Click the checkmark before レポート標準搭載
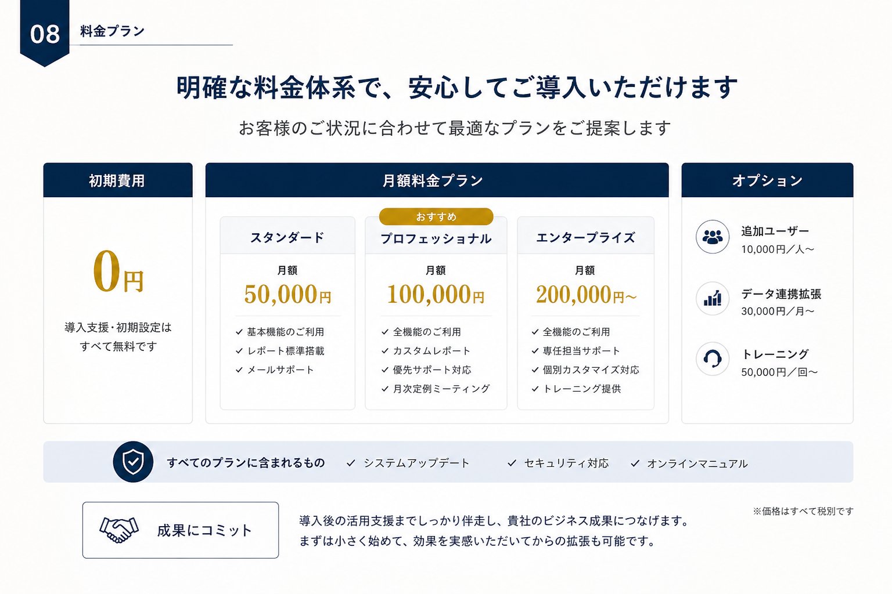This screenshot has height=594, width=892. pyautogui.click(x=239, y=351)
